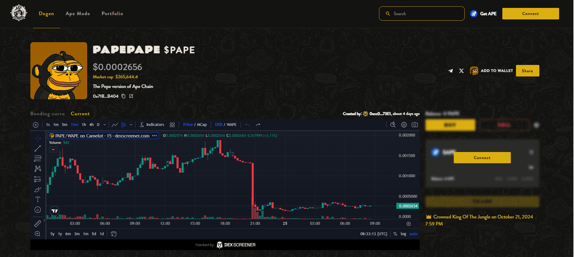Click the header Connect button
Screen dimensions: 574x257
530,14
